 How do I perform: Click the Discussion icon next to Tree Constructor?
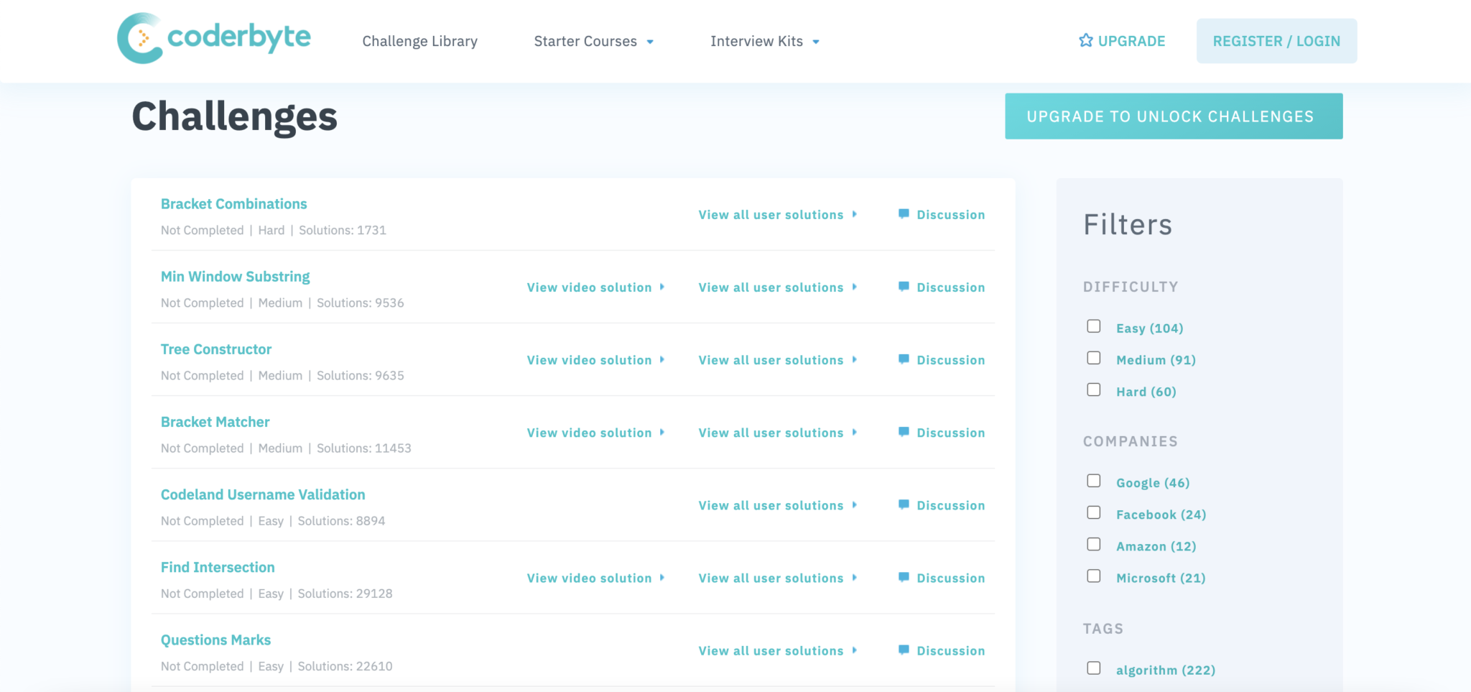click(x=904, y=359)
